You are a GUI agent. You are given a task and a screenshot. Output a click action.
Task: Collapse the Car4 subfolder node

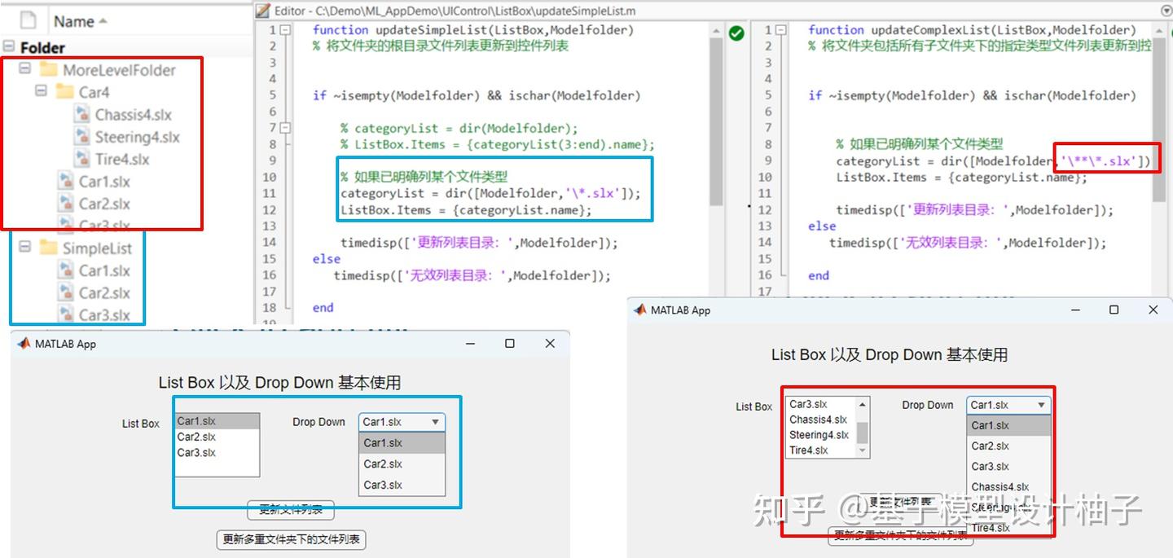tap(42, 90)
